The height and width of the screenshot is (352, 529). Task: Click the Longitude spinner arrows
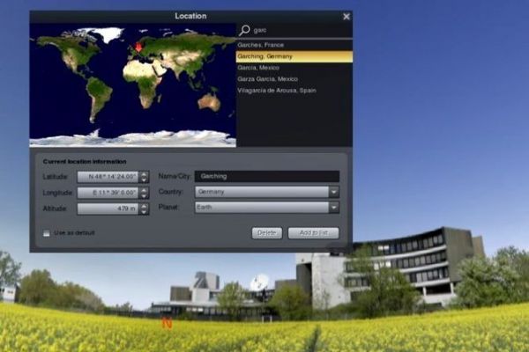[144, 192]
